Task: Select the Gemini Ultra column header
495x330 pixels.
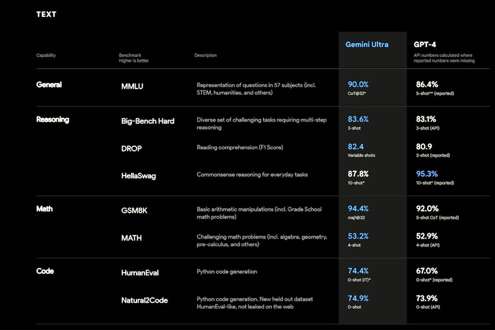Action: pos(367,45)
